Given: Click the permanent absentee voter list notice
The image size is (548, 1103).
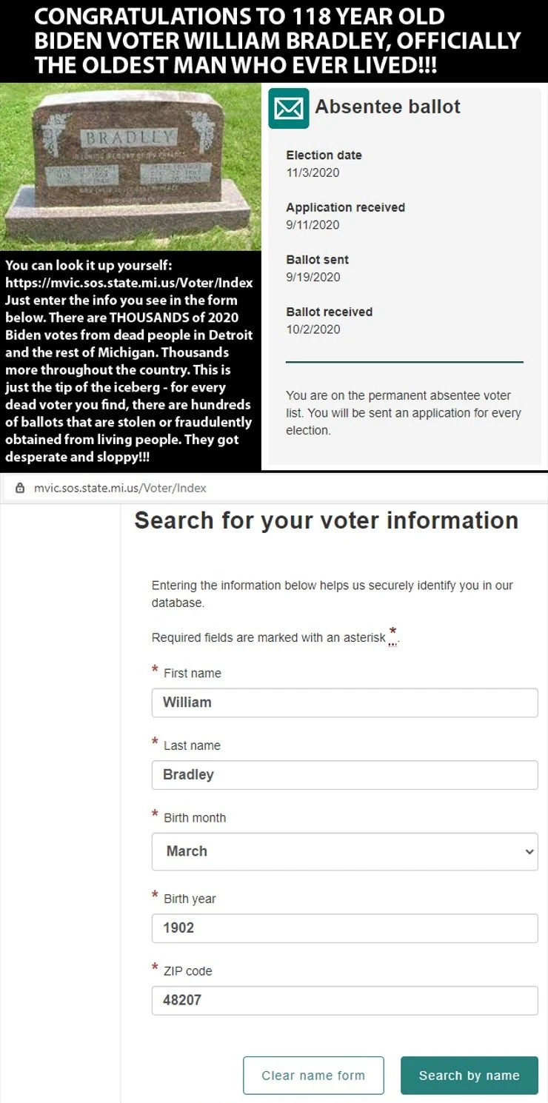Looking at the screenshot, I should (404, 413).
